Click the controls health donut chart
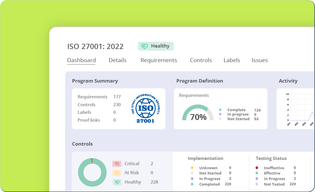The height and width of the screenshot is (192, 315). [92, 172]
